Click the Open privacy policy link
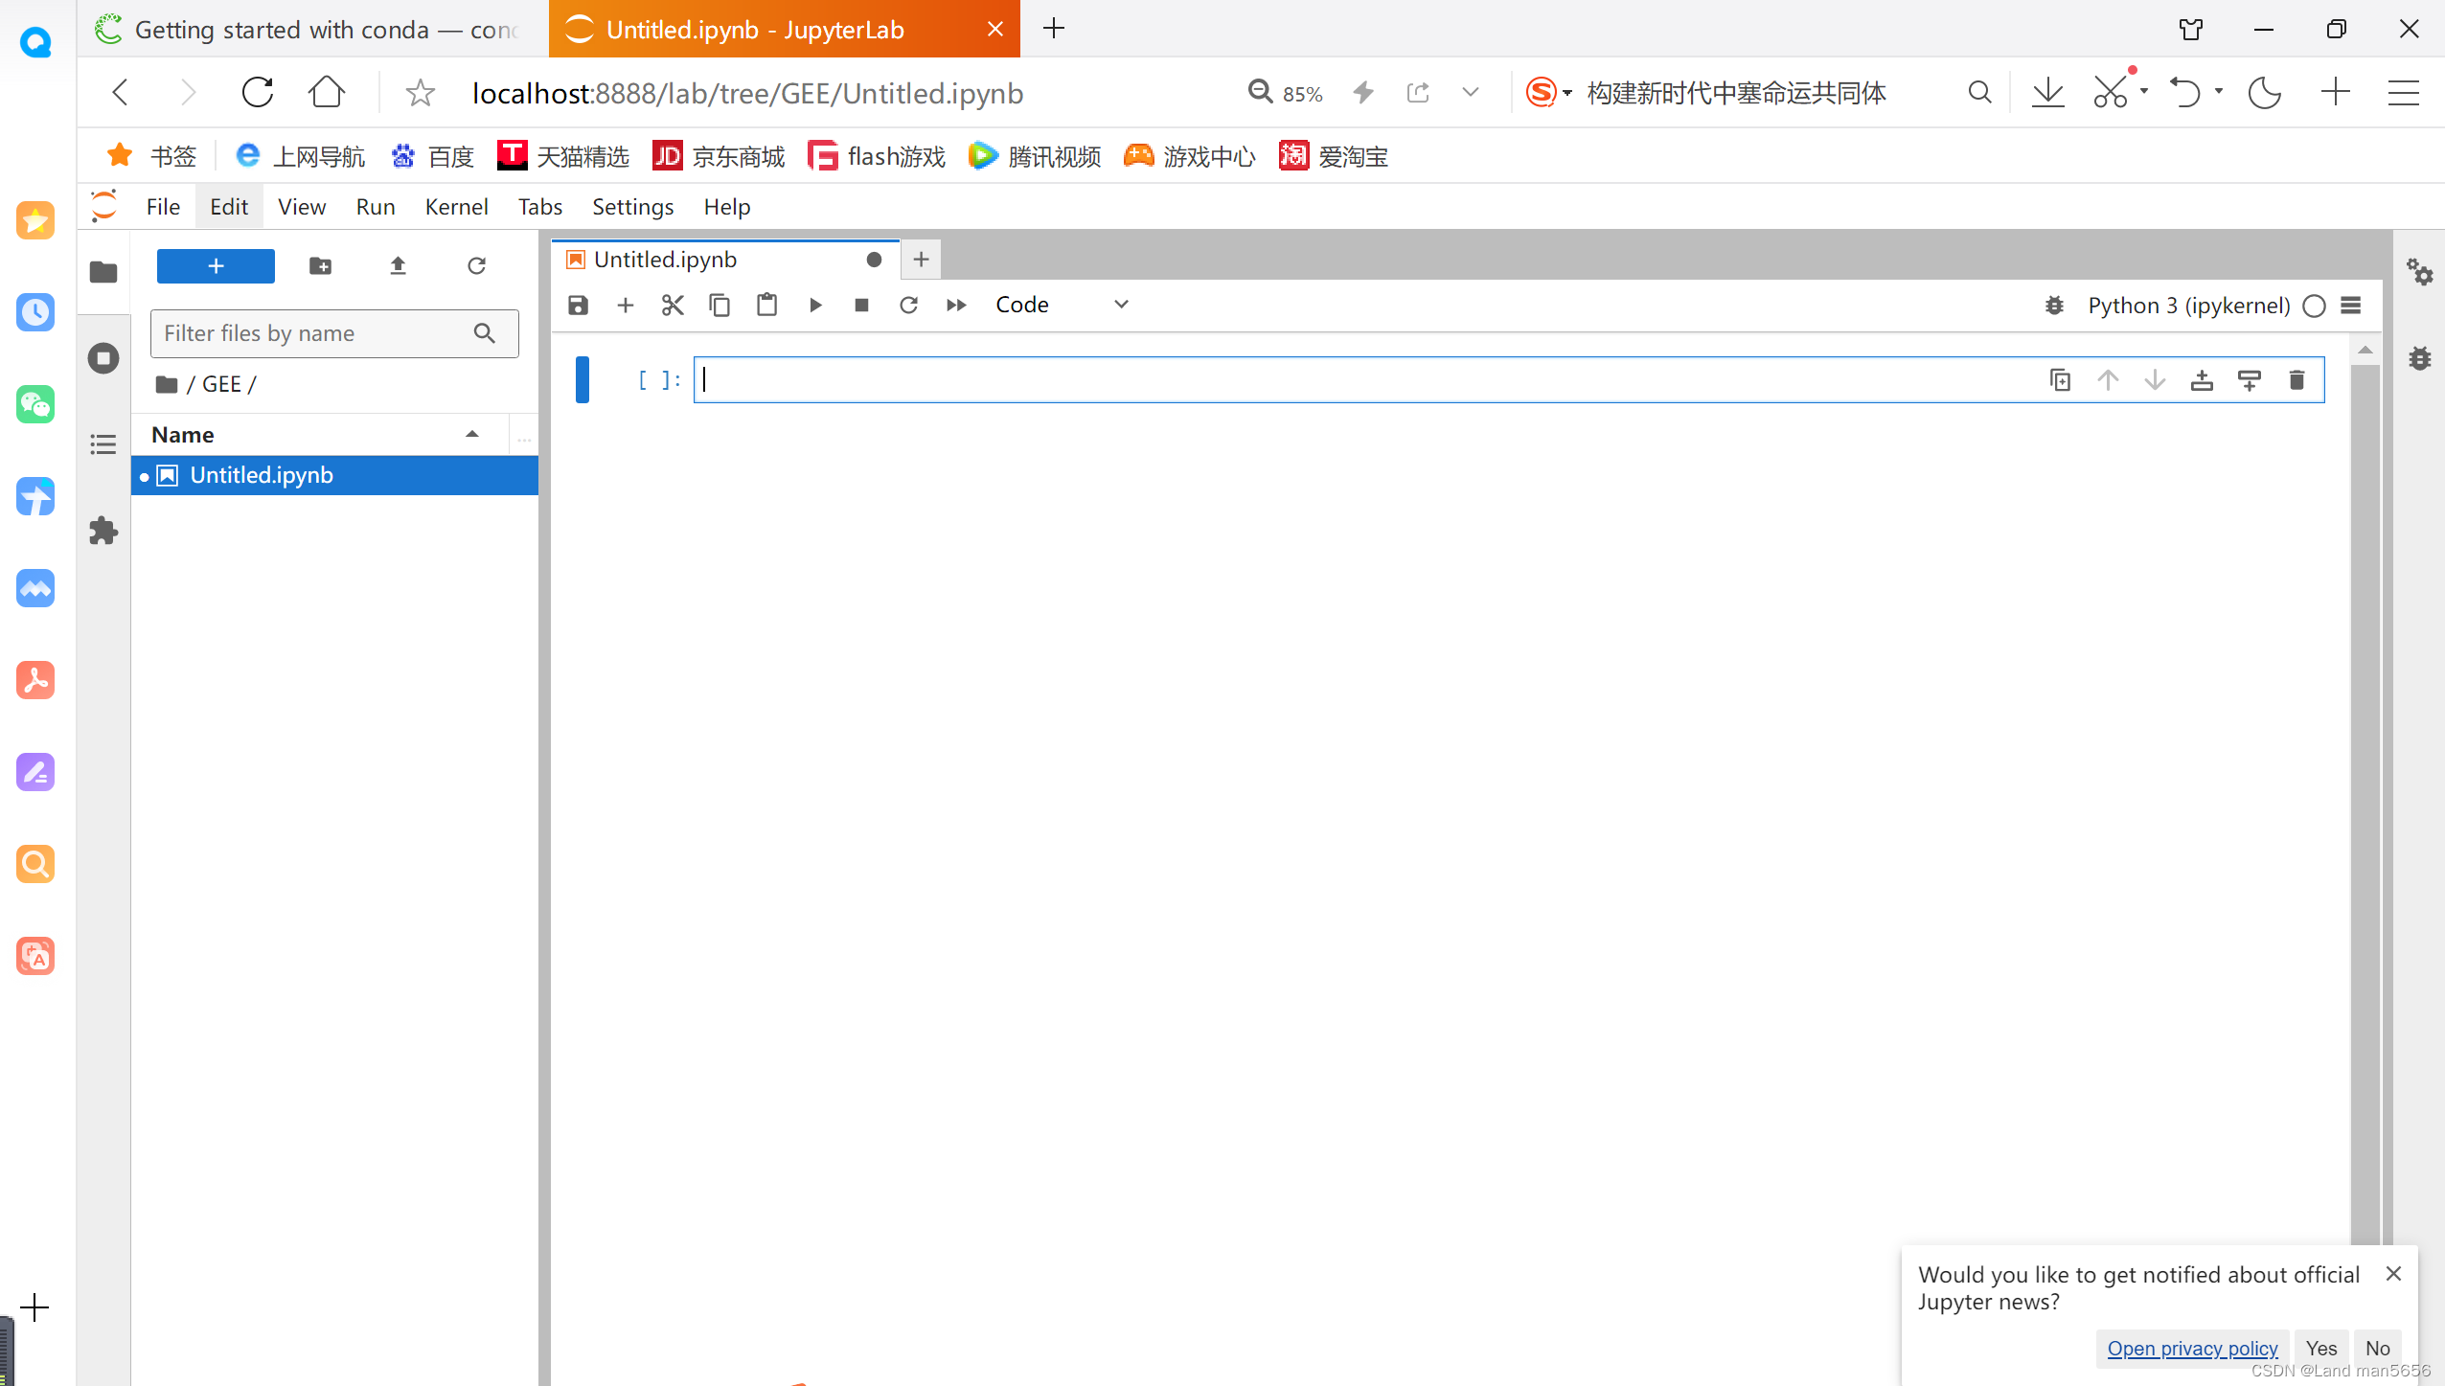 (2191, 1348)
